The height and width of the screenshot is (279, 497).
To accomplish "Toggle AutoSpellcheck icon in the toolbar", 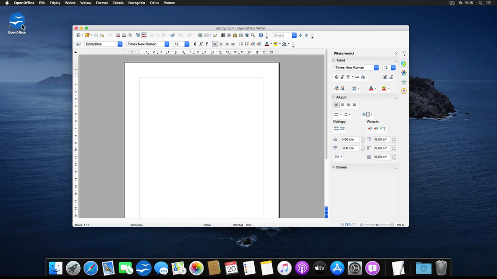I will pyautogui.click(x=143, y=35).
